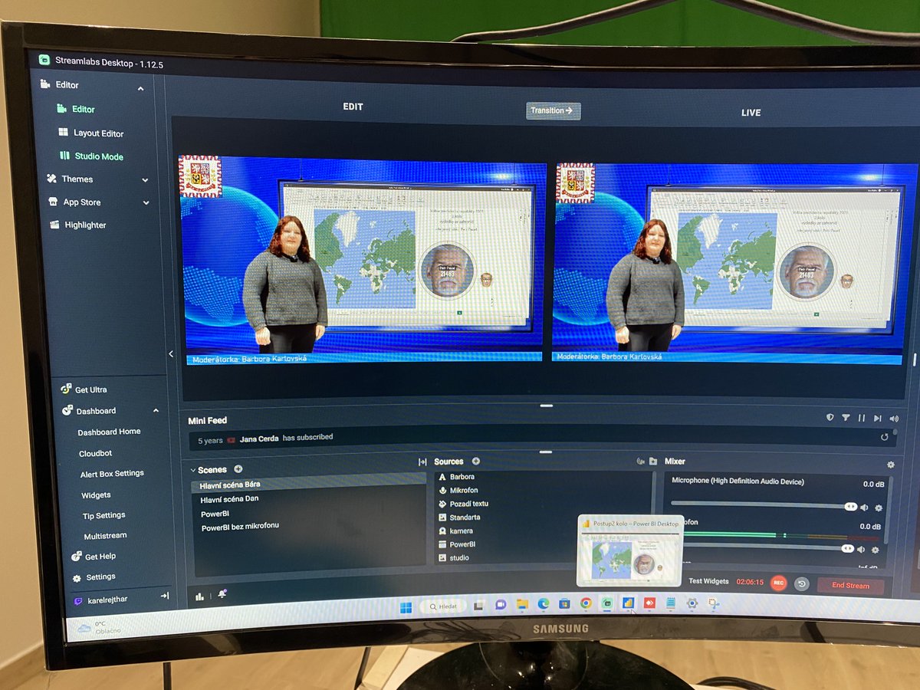The width and height of the screenshot is (920, 690).
Task: Pause the Mini Feed alert queue
Action: coord(862,418)
